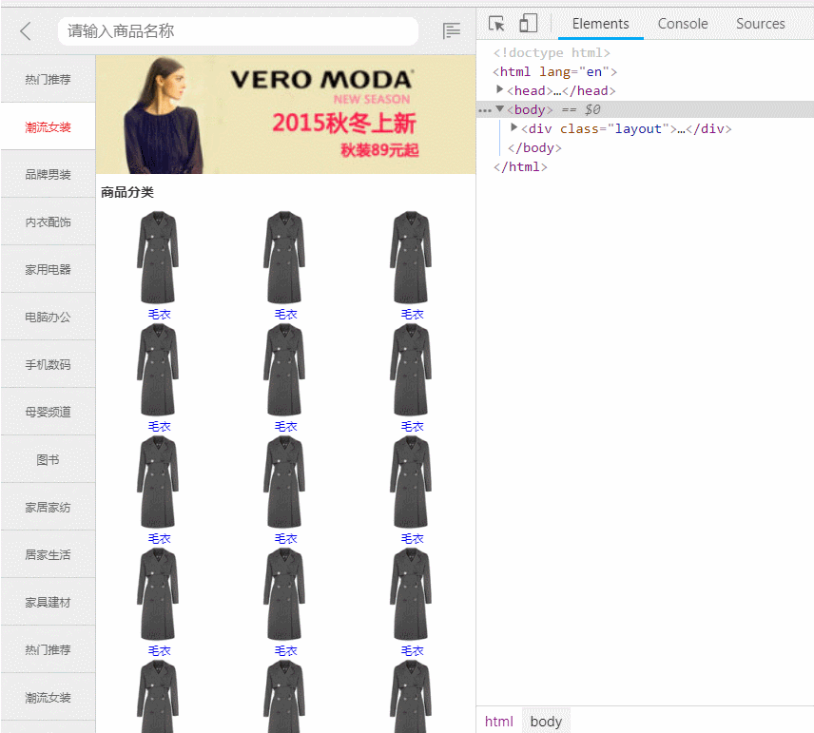The image size is (814, 733).
Task: Open the 毛衣 link in row one, left
Action: pyautogui.click(x=159, y=314)
